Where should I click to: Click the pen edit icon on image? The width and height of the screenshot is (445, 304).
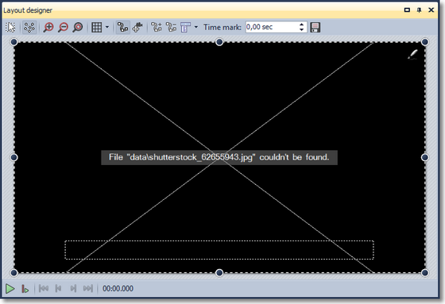point(413,55)
